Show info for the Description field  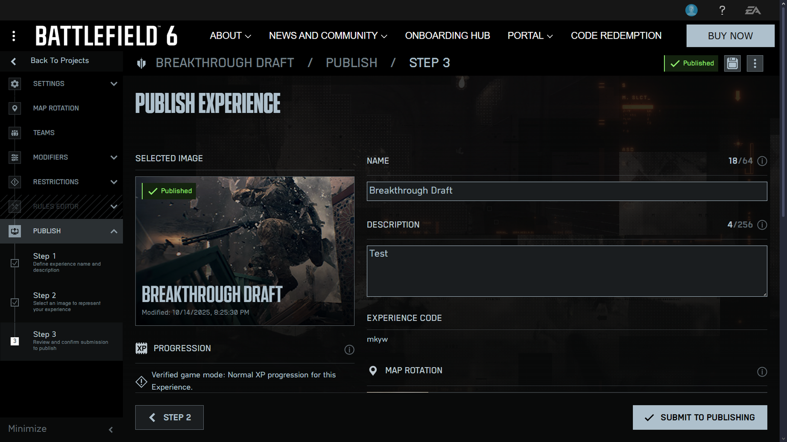pyautogui.click(x=762, y=225)
